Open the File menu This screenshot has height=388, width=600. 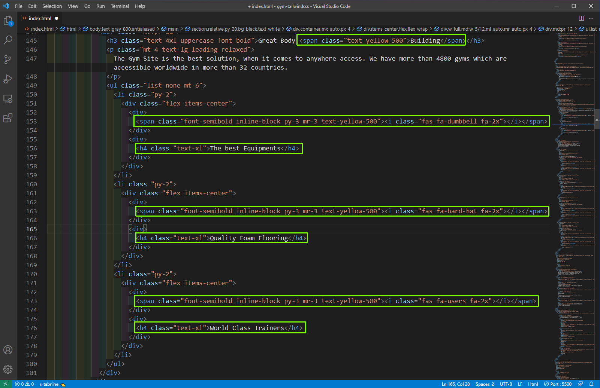[x=18, y=6]
